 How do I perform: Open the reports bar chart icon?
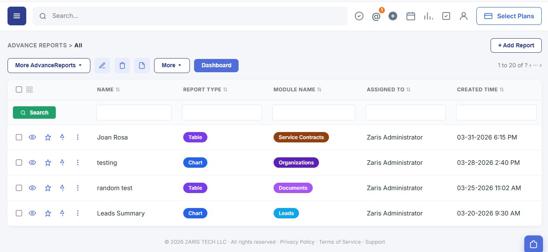(428, 16)
